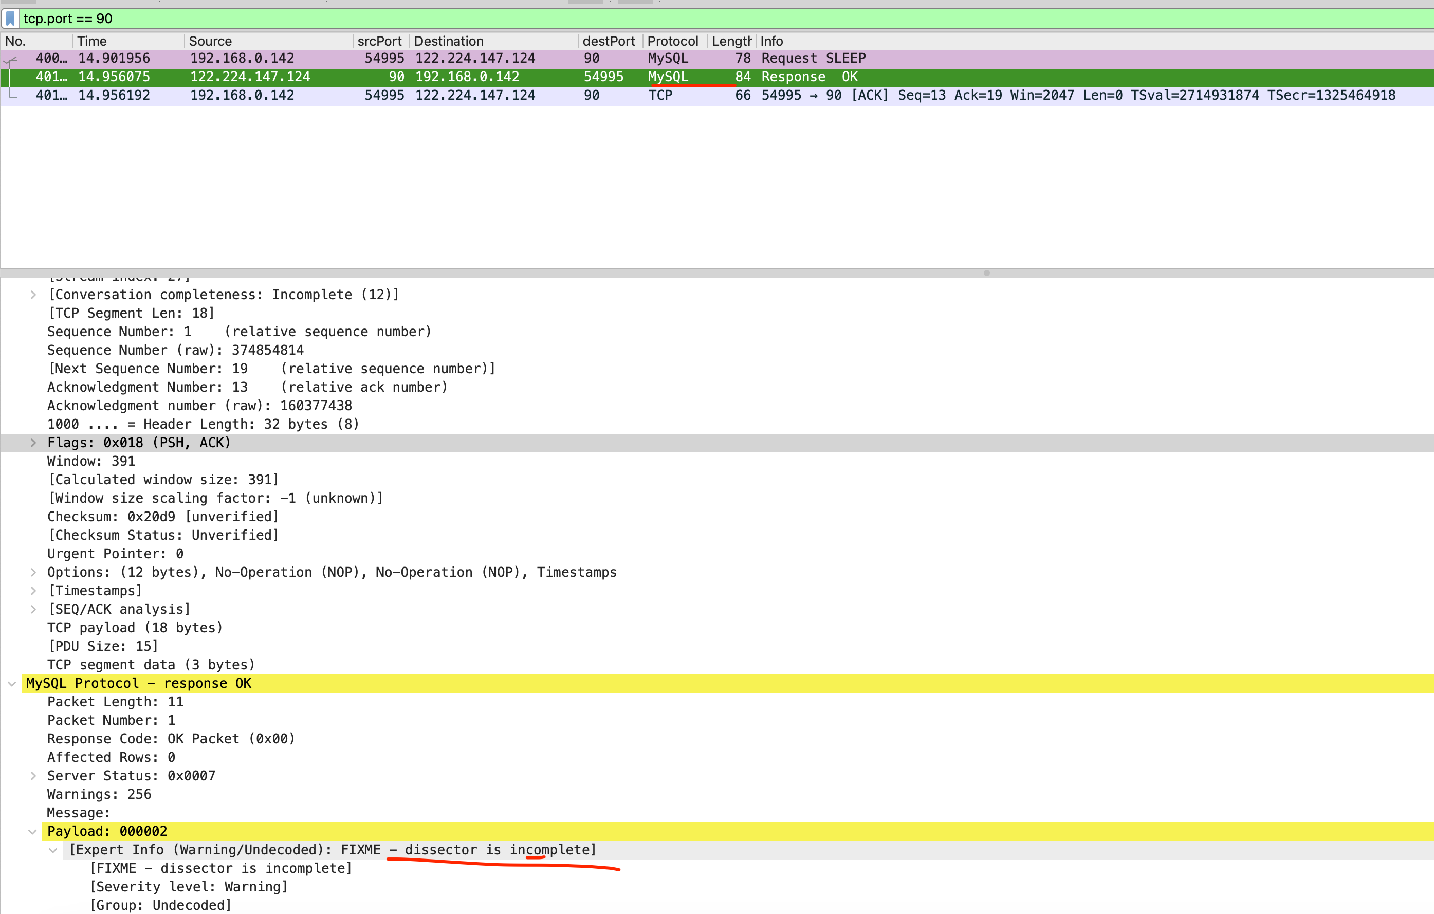The width and height of the screenshot is (1434, 914).
Task: Select the [TCP Segment Len: 18] line
Action: point(131,313)
